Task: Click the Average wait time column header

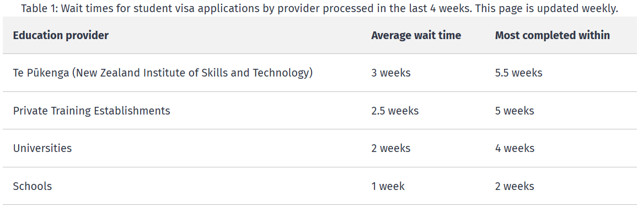Action: pyautogui.click(x=416, y=36)
